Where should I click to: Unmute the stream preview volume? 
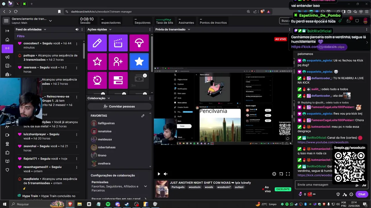[166, 174]
